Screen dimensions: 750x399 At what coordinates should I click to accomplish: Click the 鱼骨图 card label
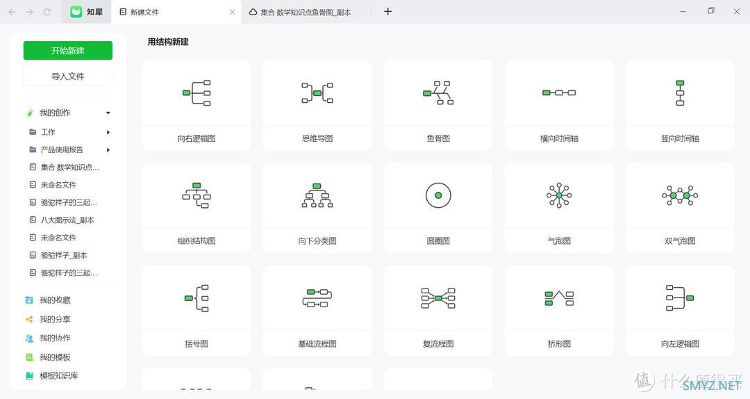click(x=438, y=138)
